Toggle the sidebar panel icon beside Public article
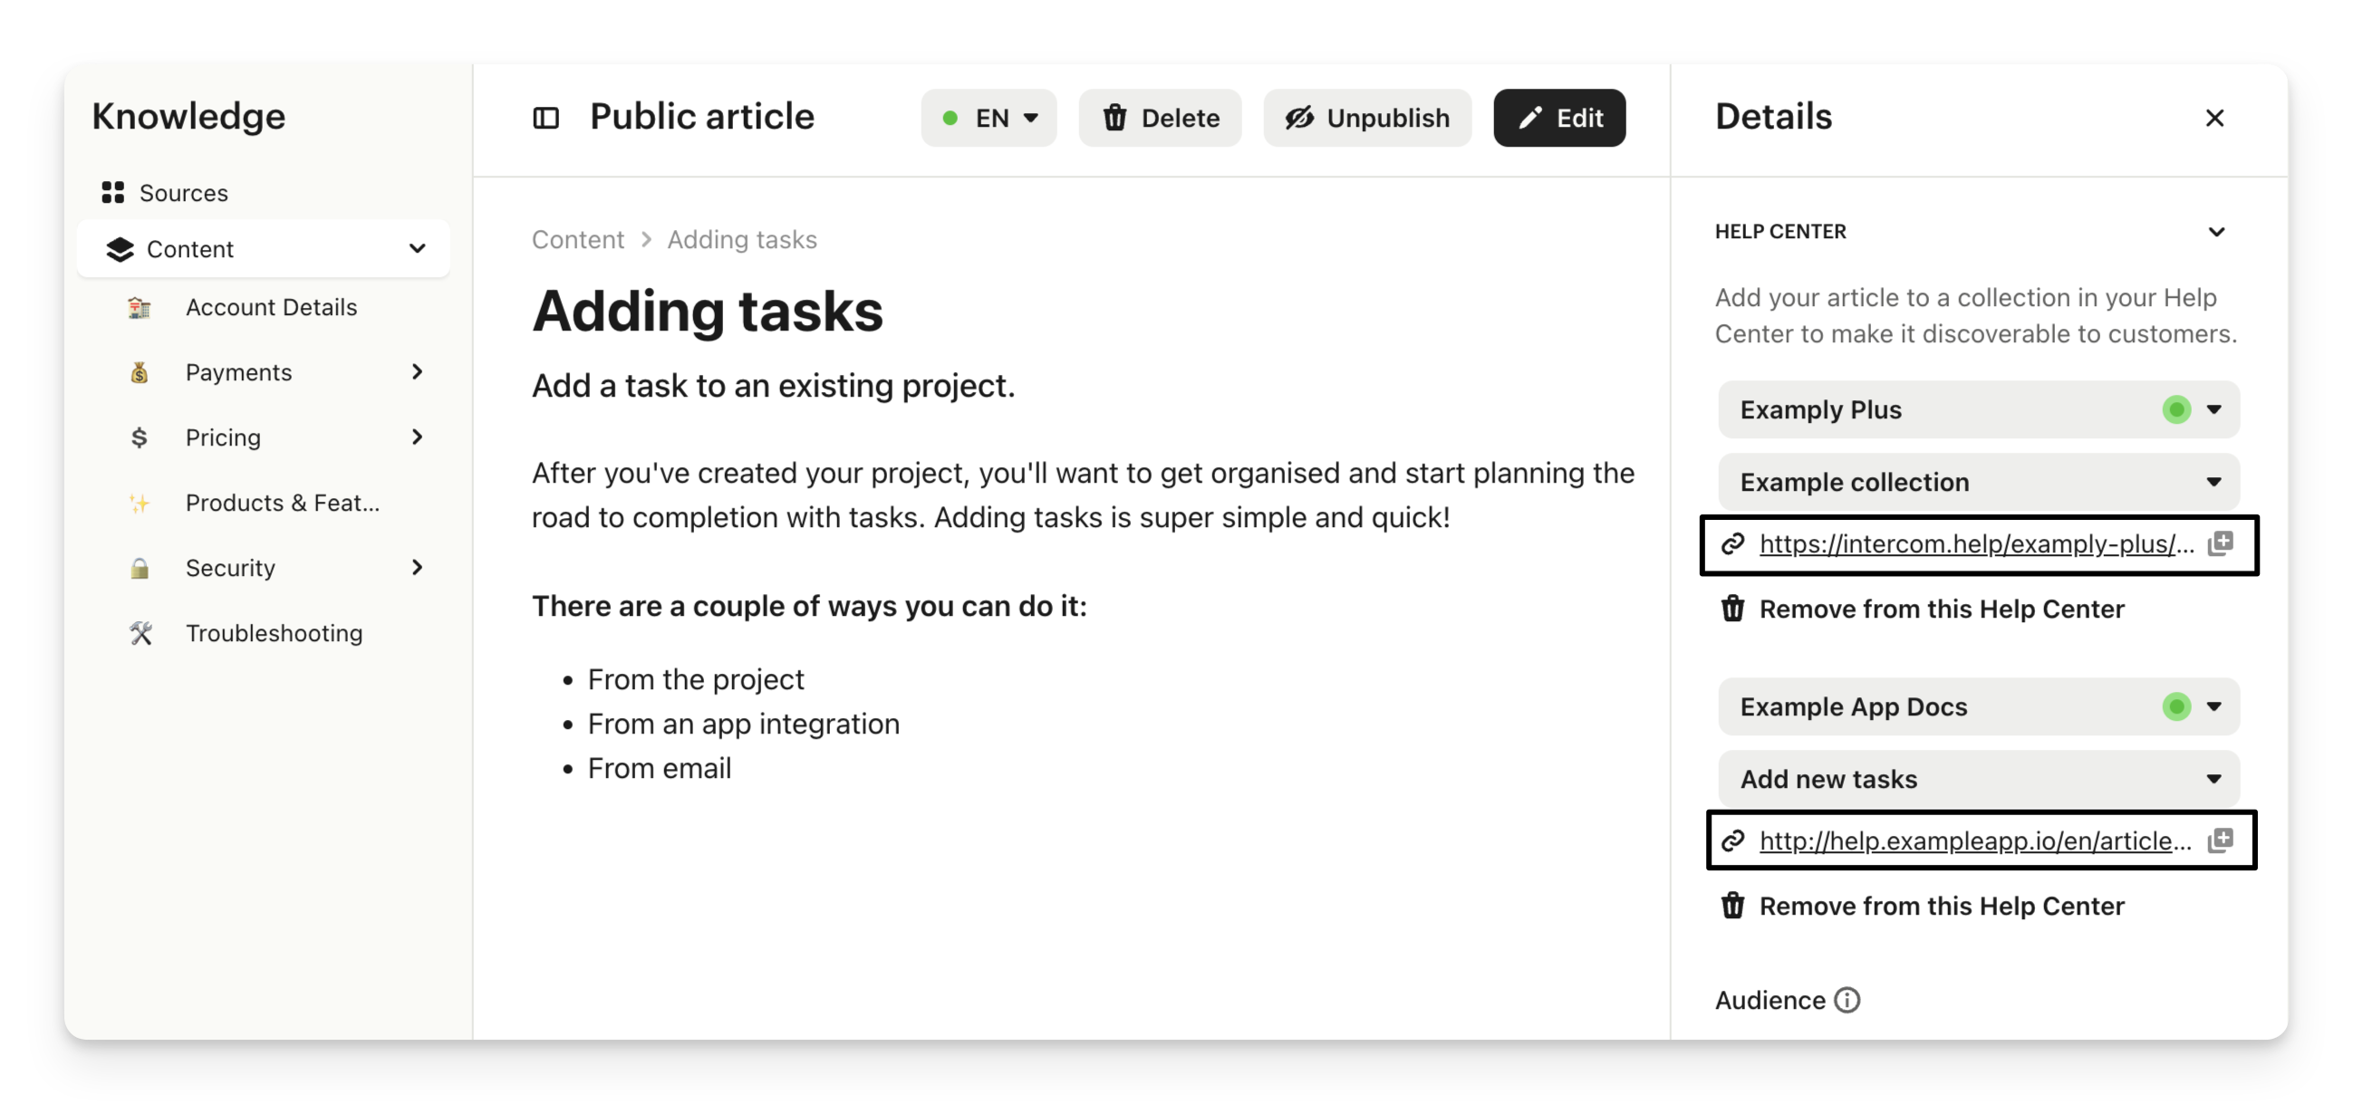The image size is (2353, 1104). (545, 118)
